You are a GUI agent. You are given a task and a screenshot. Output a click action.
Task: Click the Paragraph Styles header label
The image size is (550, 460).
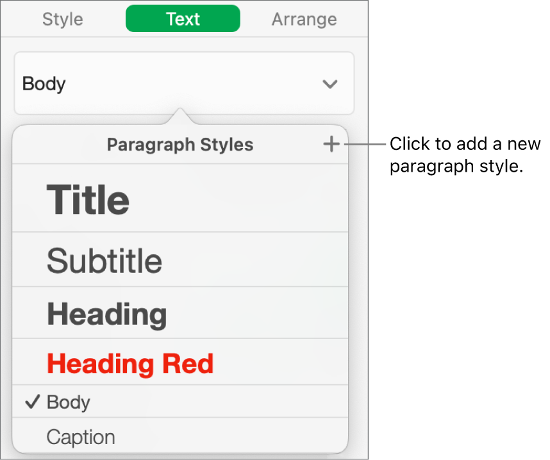point(179,145)
